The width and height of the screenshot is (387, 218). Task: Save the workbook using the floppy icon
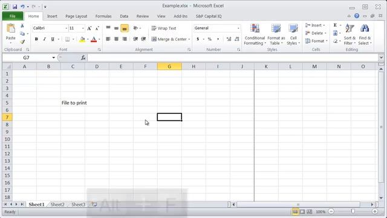(15, 7)
